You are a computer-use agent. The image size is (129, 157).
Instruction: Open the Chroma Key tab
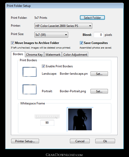click(x=34, y=55)
